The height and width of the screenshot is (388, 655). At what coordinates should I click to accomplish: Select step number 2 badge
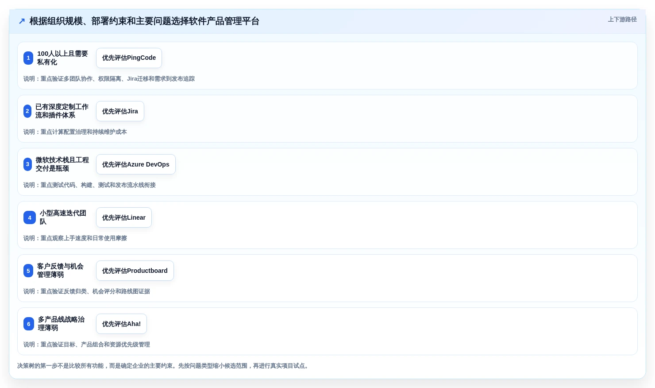pos(27,111)
